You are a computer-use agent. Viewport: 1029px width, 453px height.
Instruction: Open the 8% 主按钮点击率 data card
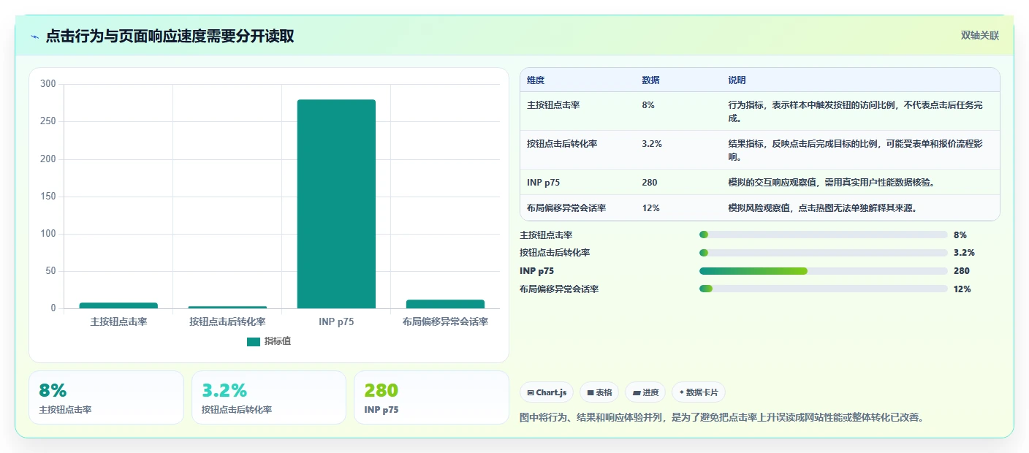pos(106,397)
